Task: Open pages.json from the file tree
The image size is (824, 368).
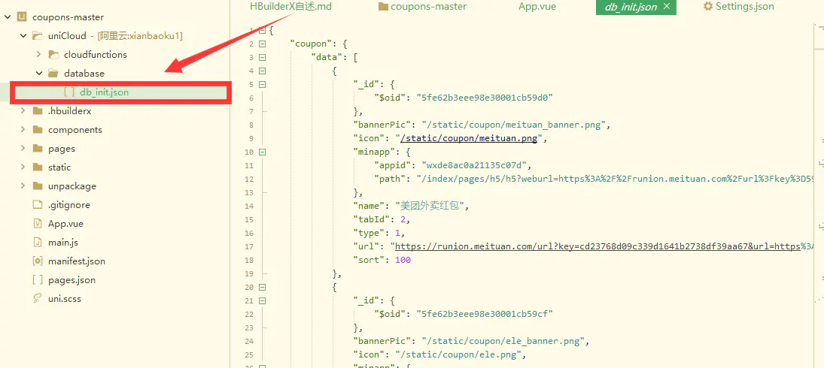Action: [71, 280]
